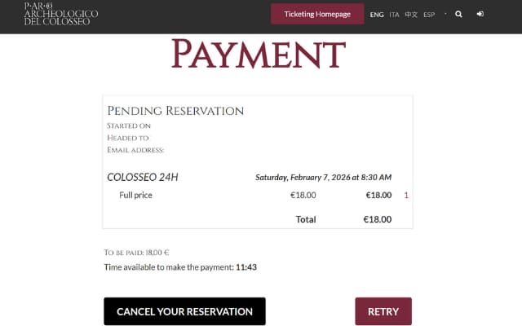Click the small dot separator after ESP
This screenshot has width=522, height=326.
point(445,14)
